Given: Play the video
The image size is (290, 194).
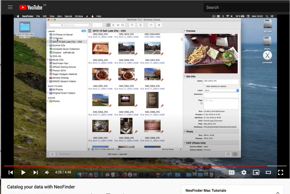Looking at the screenshot, I should (x=23, y=172).
